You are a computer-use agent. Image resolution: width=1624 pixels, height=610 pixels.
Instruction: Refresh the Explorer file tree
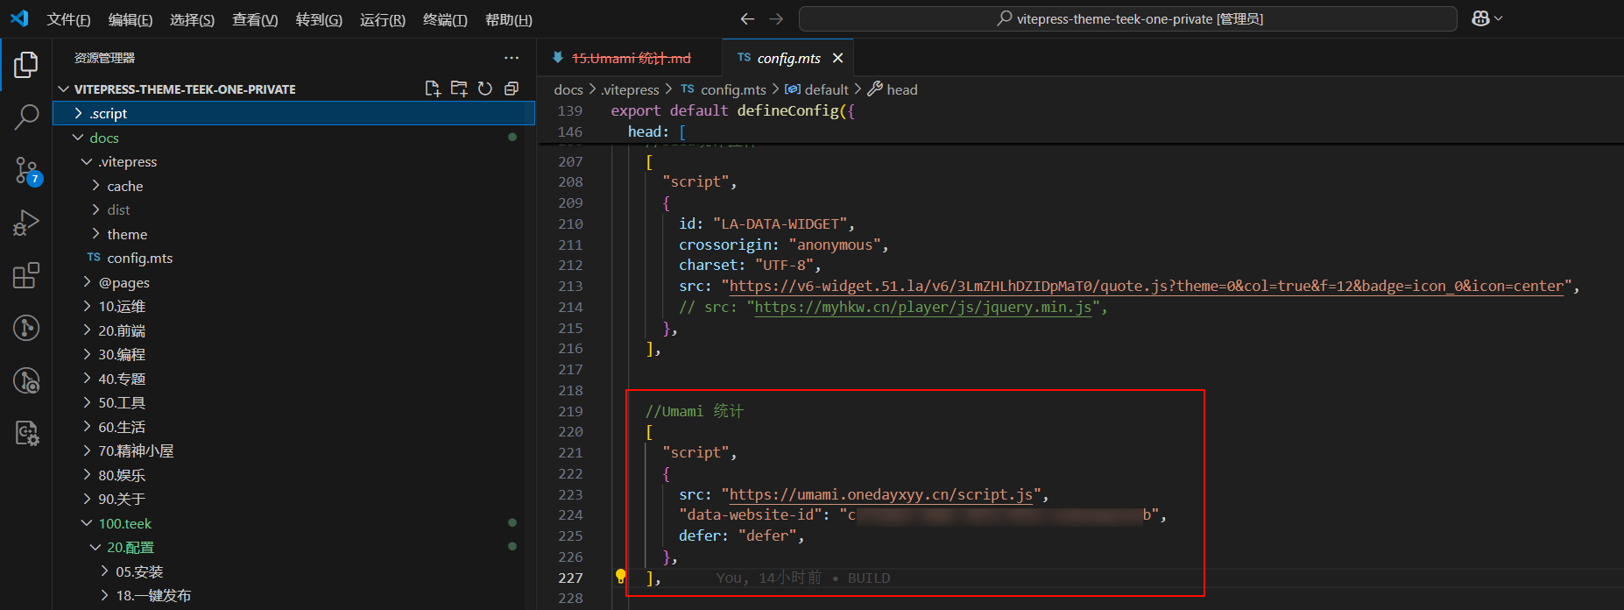pos(485,89)
